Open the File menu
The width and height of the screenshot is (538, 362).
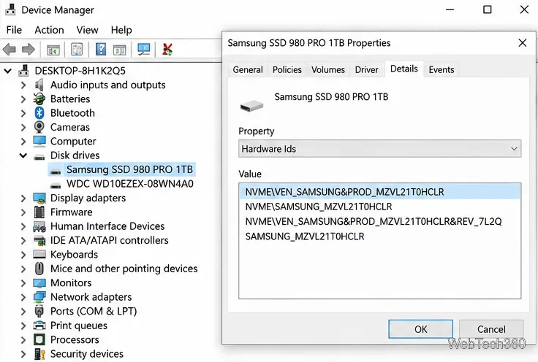coord(14,30)
